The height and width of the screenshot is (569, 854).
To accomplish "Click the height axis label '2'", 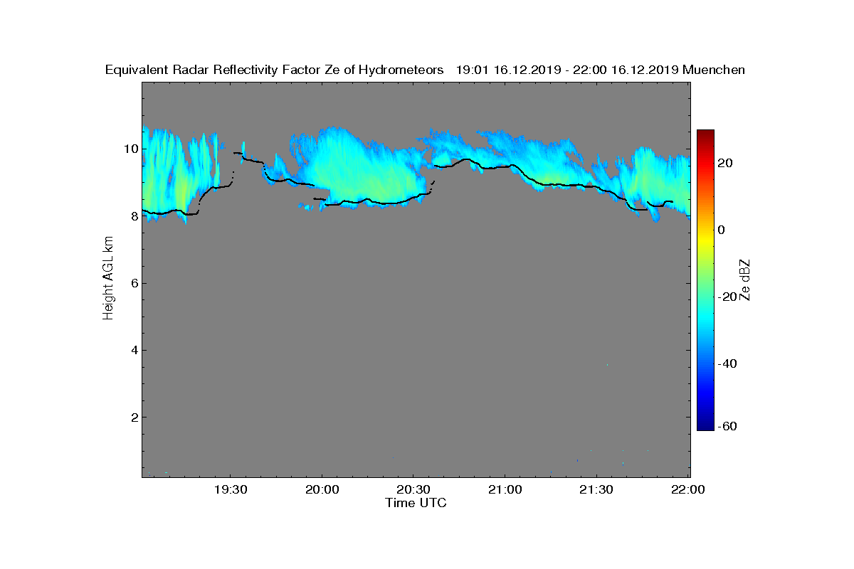I will pos(134,417).
